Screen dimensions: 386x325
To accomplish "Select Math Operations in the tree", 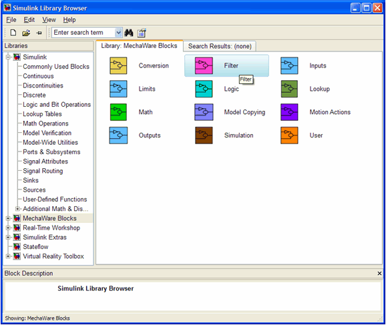I will coord(45,123).
